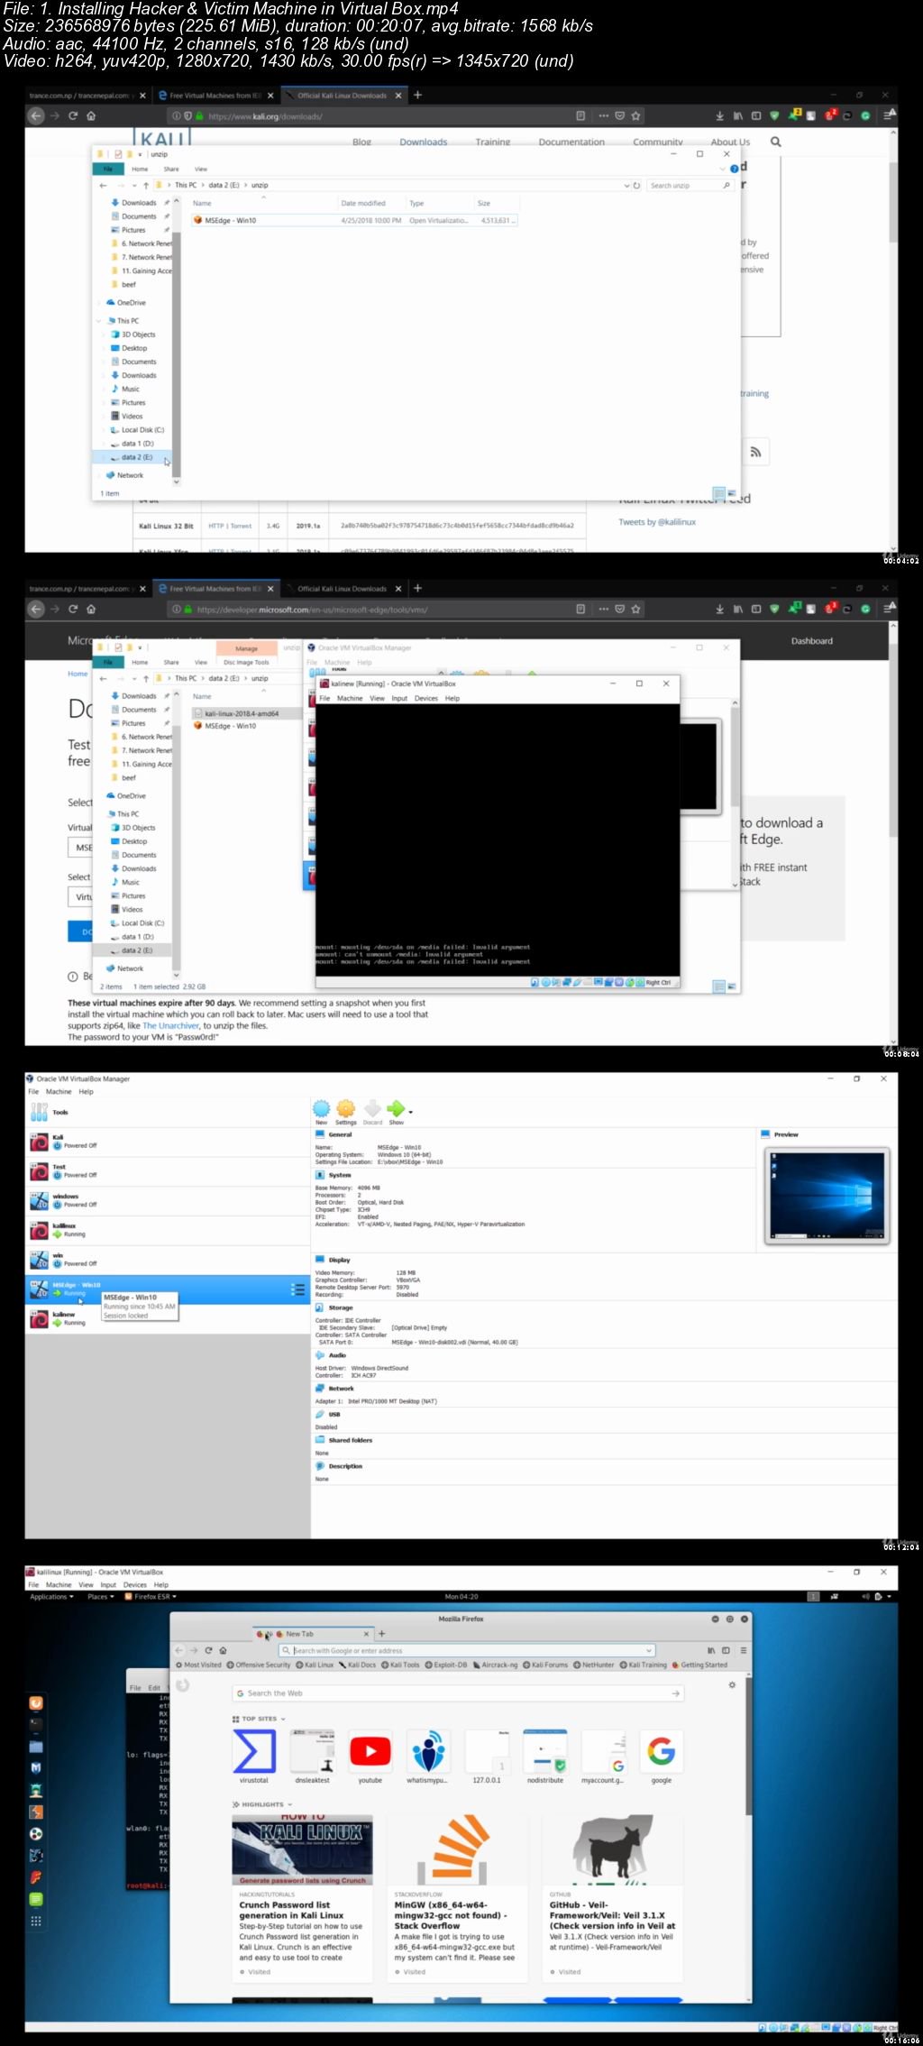Select the Test virtual machine entry

click(x=168, y=1171)
